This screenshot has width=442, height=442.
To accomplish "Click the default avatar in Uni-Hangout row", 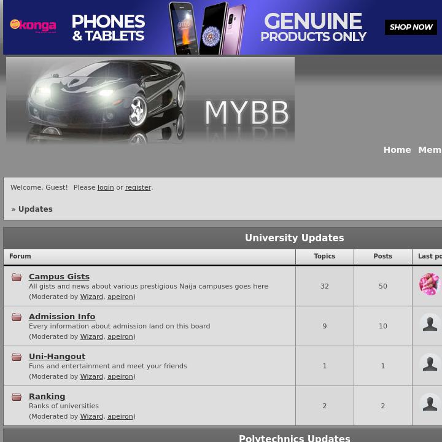I will tap(430, 363).
